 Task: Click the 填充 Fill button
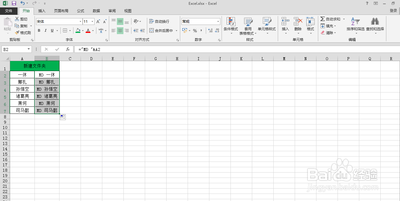click(x=328, y=26)
